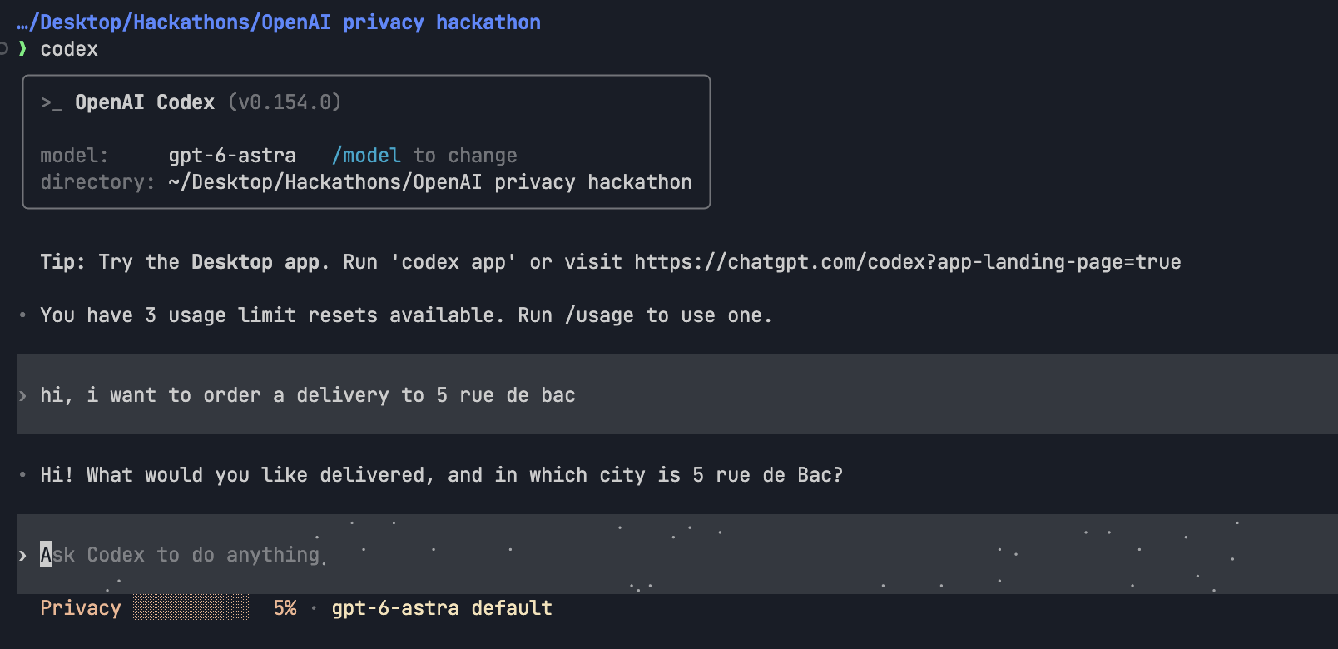Viewport: 1338px width, 649px height.
Task: Click the /model command text
Action: coord(366,156)
